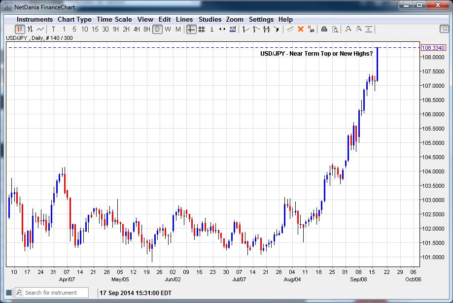Click the fit vertical scale icon
Viewport: 453px width, 303px height.
tap(369, 29)
